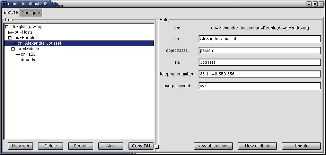
Task: Focus the telephonenumber input field
Action: (259, 74)
